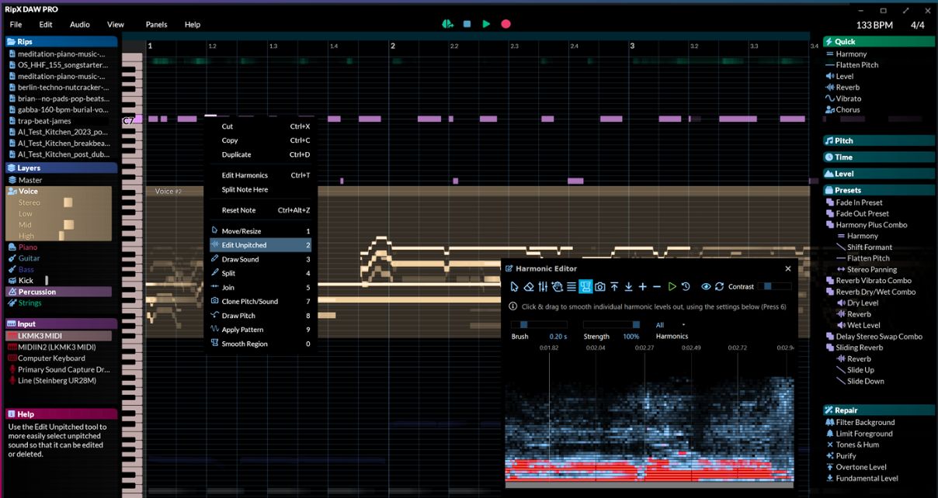Click the camera snapshot icon in Harmonic Editor
Image resolution: width=938 pixels, height=498 pixels.
599,287
